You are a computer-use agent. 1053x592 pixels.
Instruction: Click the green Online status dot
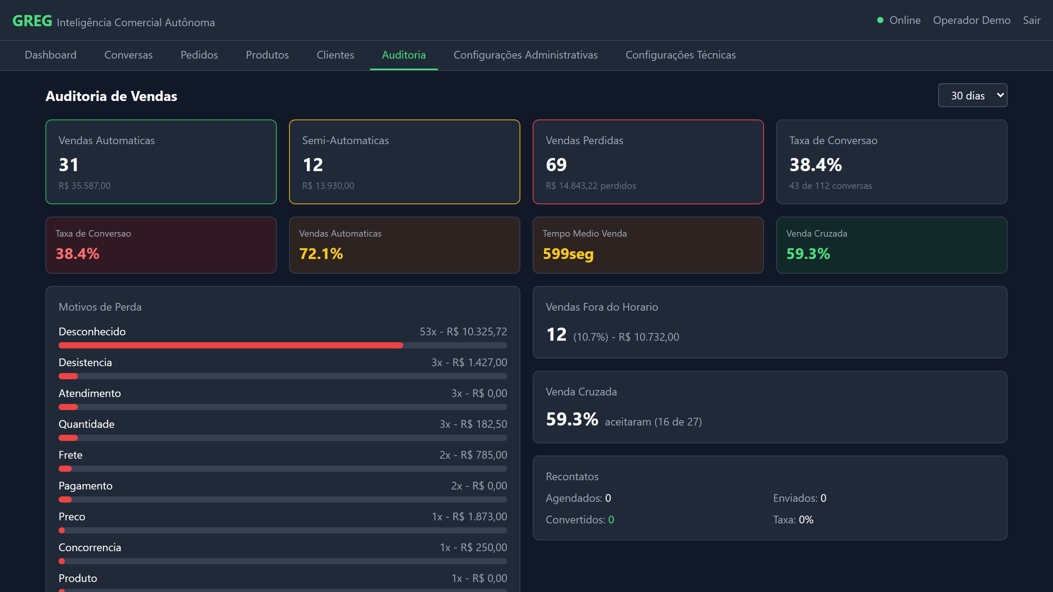(x=880, y=20)
